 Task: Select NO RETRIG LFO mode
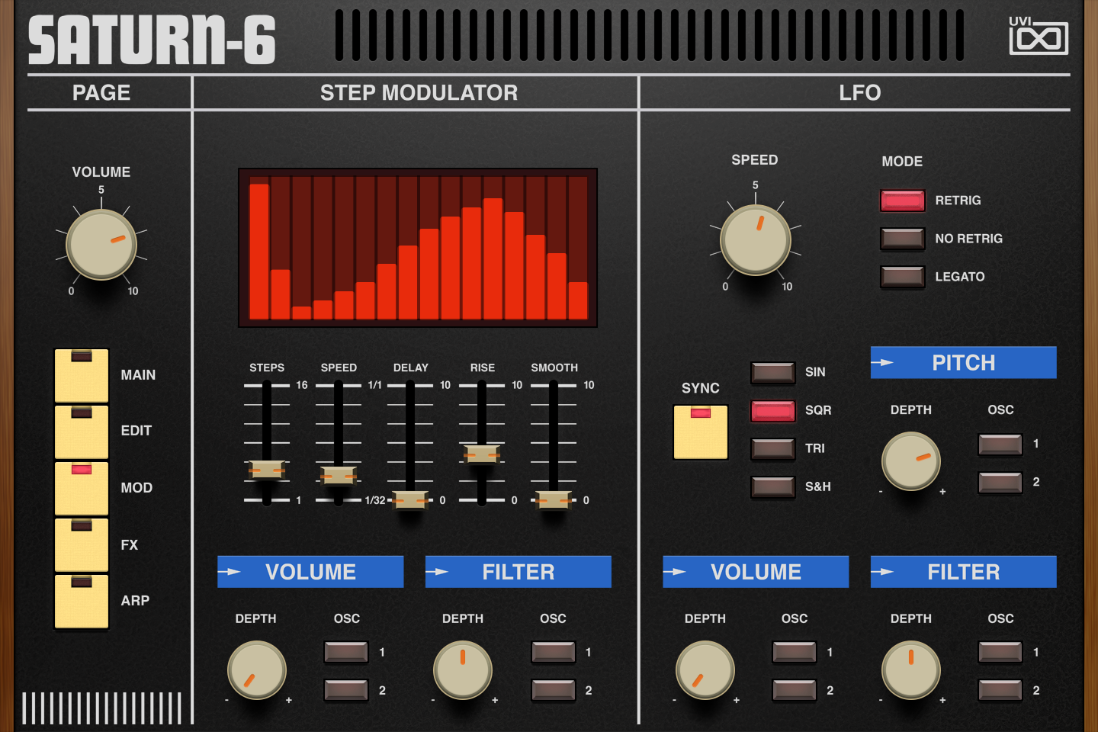click(903, 239)
